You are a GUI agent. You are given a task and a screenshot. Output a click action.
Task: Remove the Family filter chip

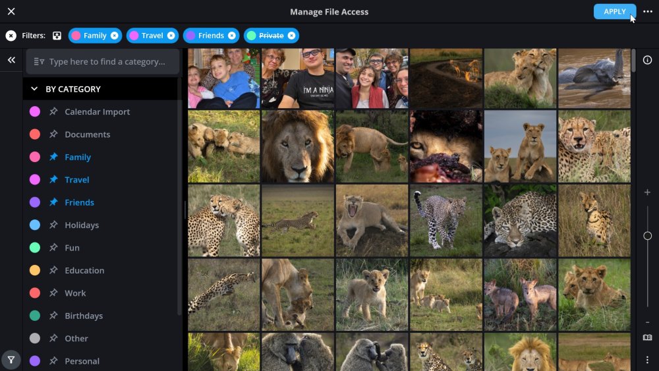tap(114, 36)
